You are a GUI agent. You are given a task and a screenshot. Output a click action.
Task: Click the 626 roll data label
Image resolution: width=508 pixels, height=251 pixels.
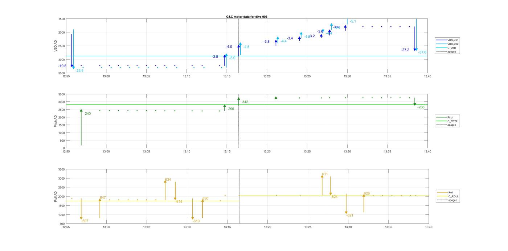[x=367, y=193]
